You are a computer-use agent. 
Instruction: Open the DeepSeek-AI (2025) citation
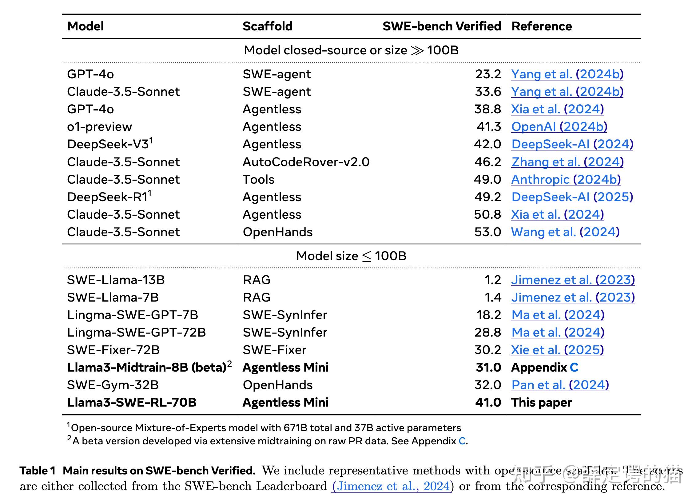[572, 197]
